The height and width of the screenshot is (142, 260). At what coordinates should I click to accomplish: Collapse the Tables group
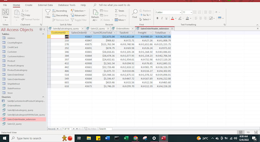click(x=43, y=34)
